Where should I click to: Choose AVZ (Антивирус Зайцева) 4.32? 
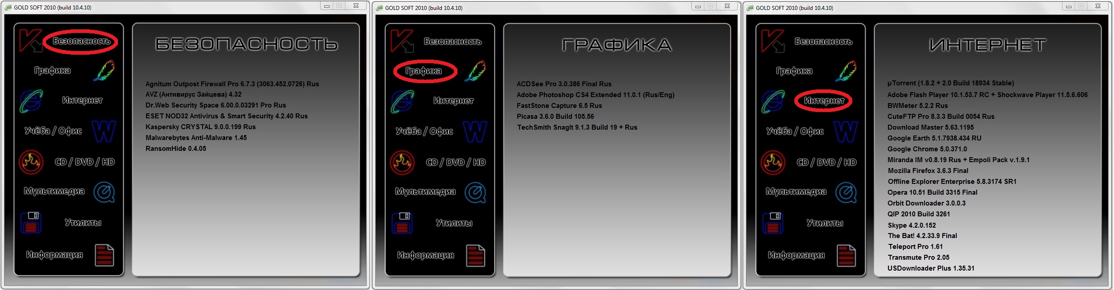pyautogui.click(x=194, y=94)
